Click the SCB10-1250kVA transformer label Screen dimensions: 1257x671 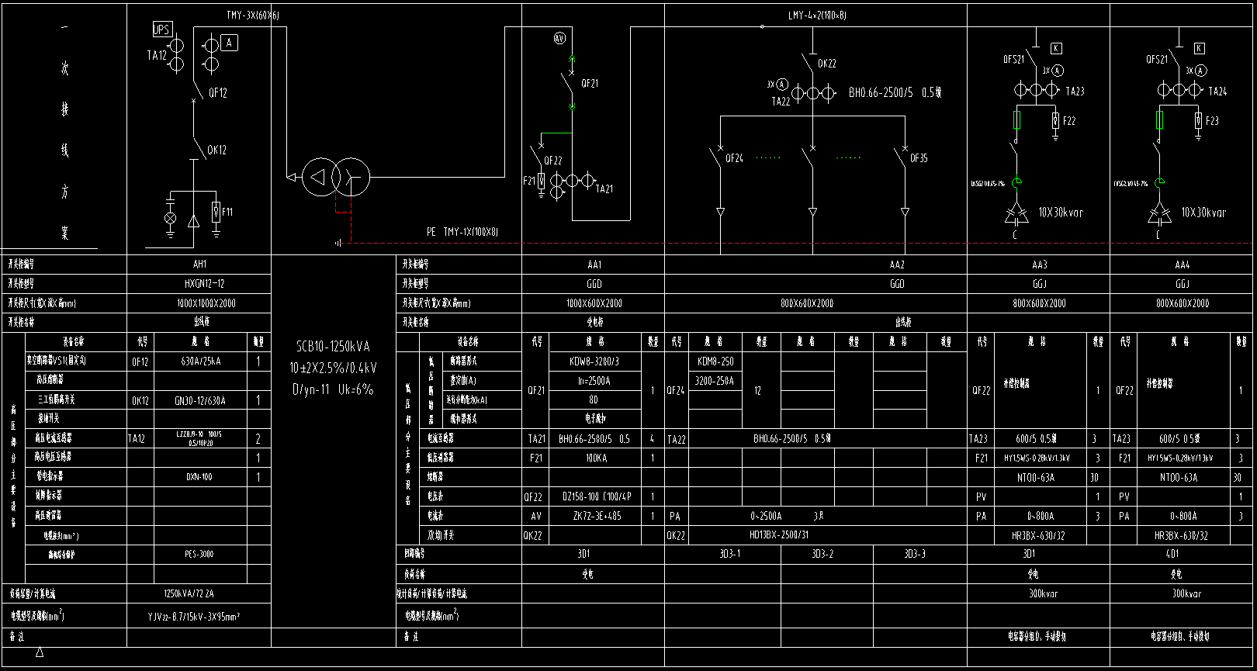pos(333,347)
